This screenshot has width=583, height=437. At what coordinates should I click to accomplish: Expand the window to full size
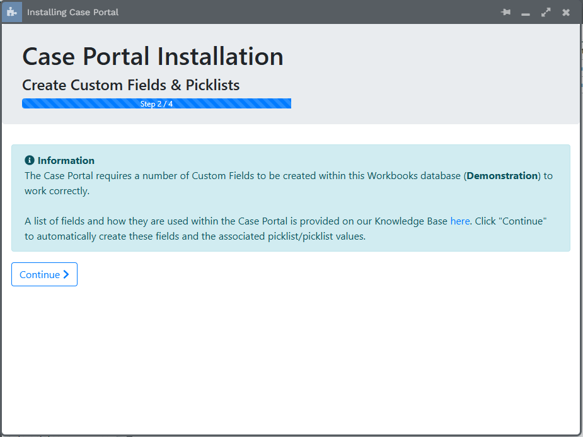click(546, 12)
